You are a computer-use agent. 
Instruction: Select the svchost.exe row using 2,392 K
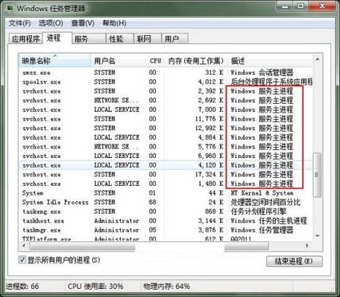(x=166, y=91)
